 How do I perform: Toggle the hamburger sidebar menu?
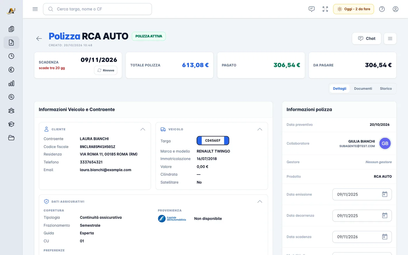click(x=35, y=9)
